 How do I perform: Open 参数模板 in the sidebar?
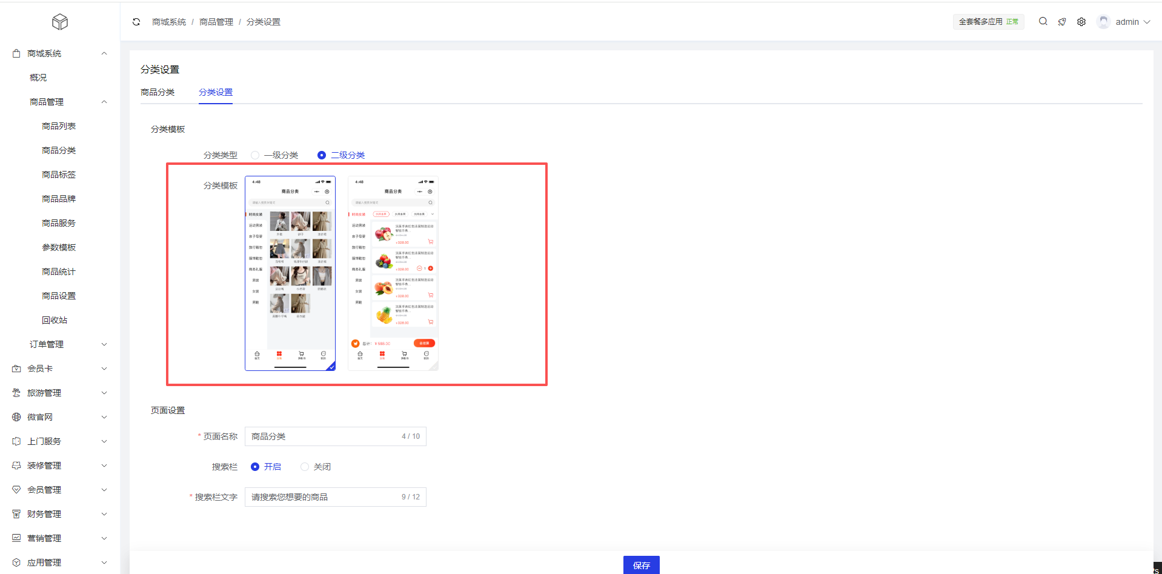pyautogui.click(x=59, y=247)
